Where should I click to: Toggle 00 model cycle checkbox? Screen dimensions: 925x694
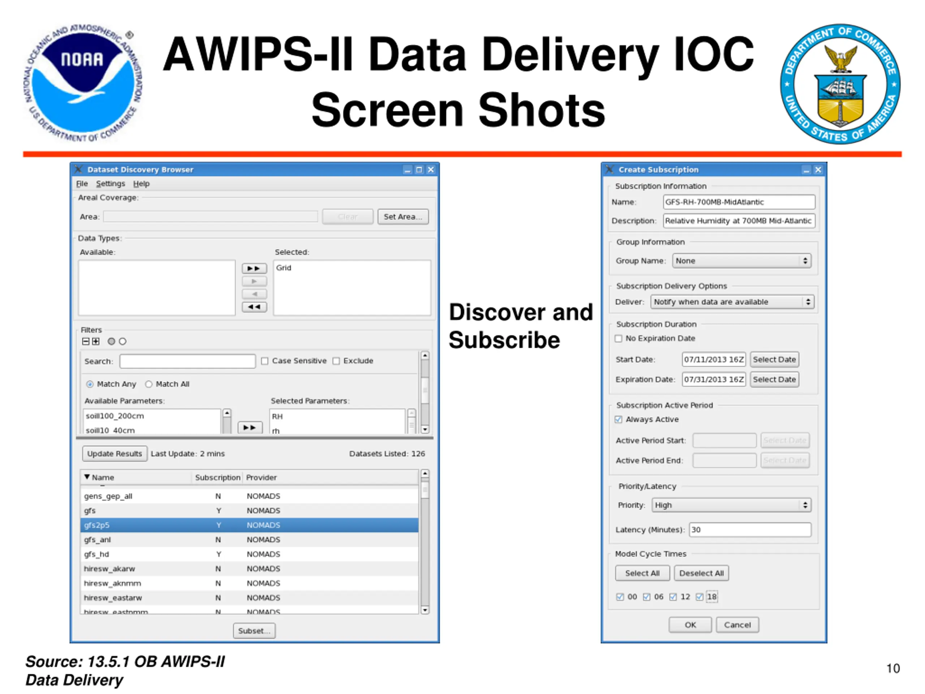(620, 597)
